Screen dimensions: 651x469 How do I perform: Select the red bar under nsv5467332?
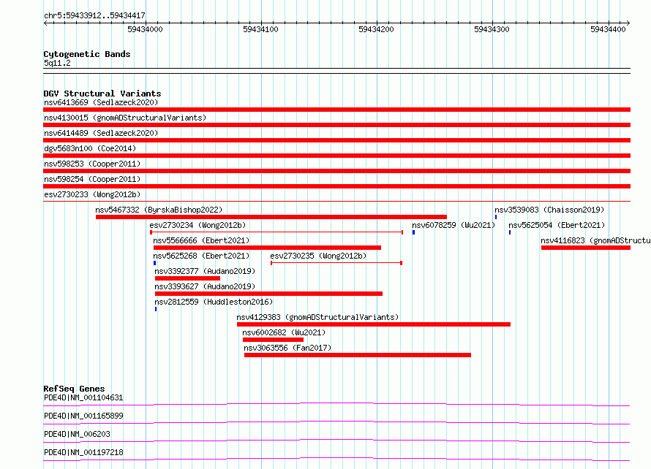[x=271, y=217]
